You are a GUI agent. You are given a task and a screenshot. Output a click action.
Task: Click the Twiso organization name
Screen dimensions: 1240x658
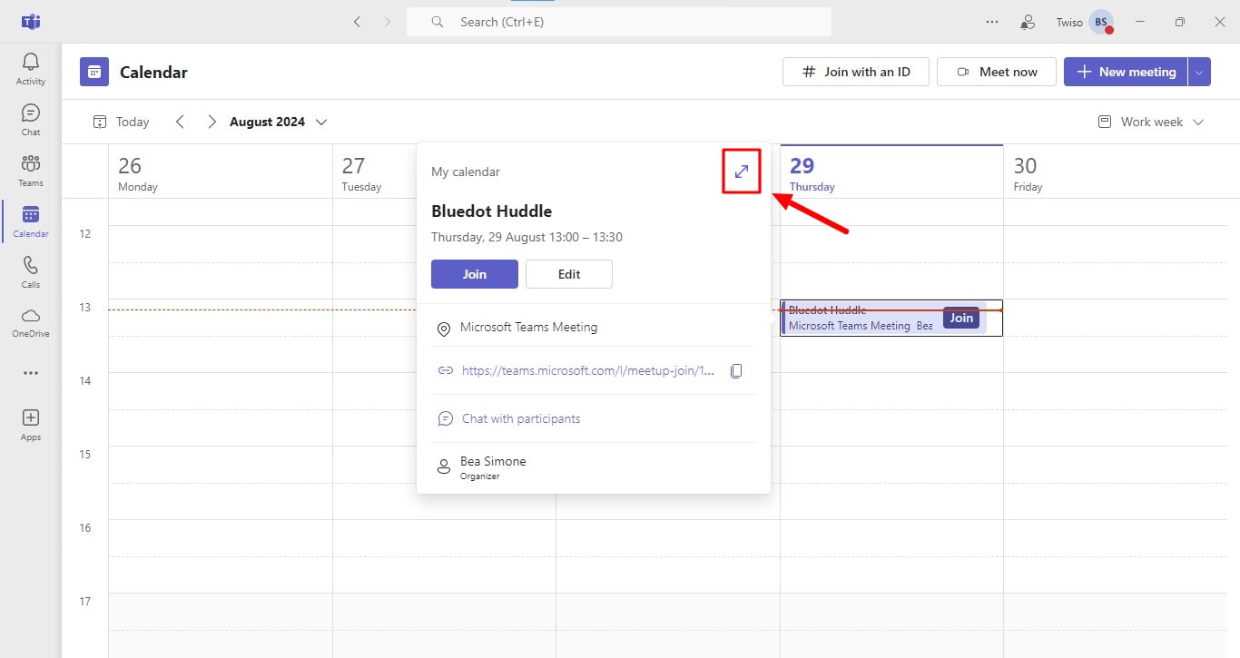point(1069,22)
